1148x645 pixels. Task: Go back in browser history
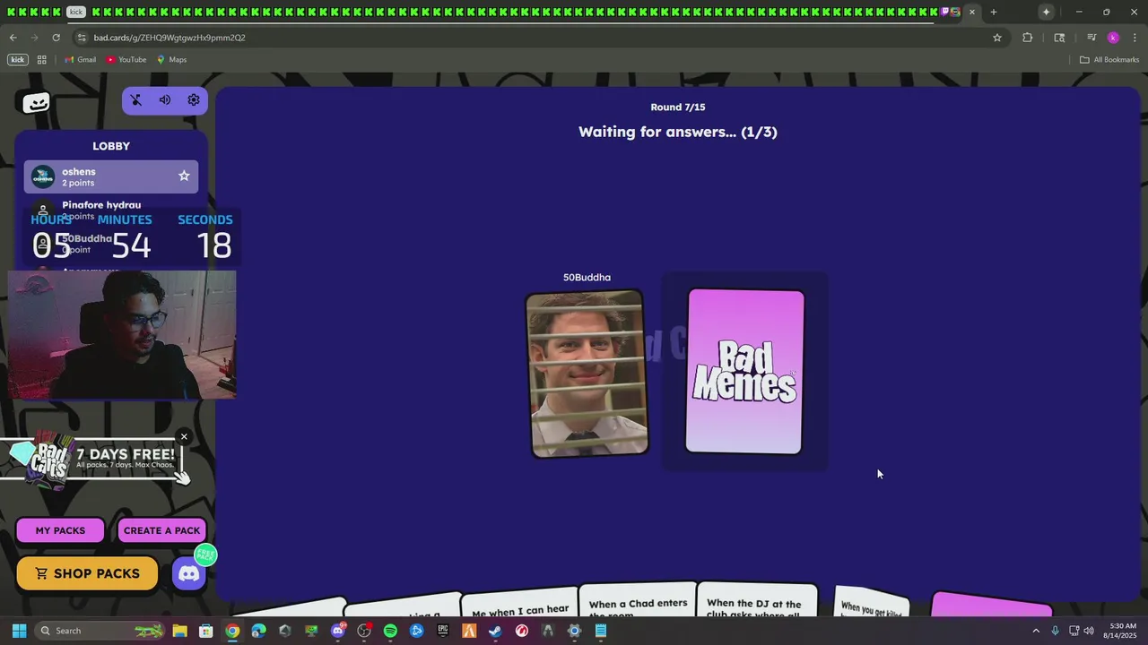coord(13,38)
